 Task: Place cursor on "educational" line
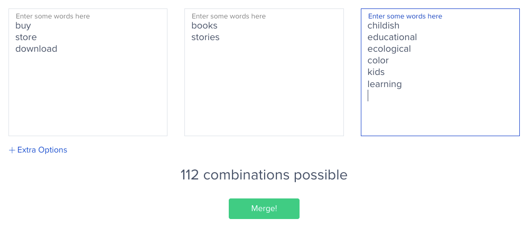392,37
